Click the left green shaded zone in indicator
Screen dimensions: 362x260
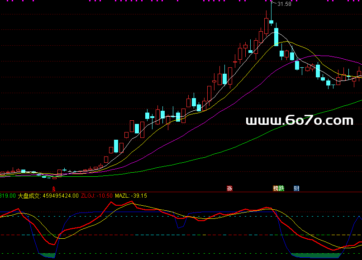47,255
